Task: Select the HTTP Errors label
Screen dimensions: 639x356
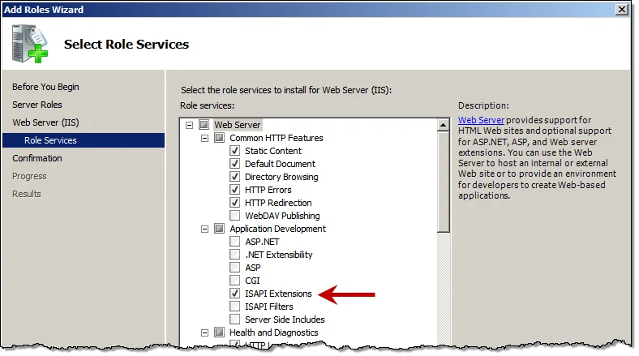Action: point(268,190)
